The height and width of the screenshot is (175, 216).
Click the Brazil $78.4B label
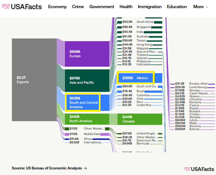(133, 91)
